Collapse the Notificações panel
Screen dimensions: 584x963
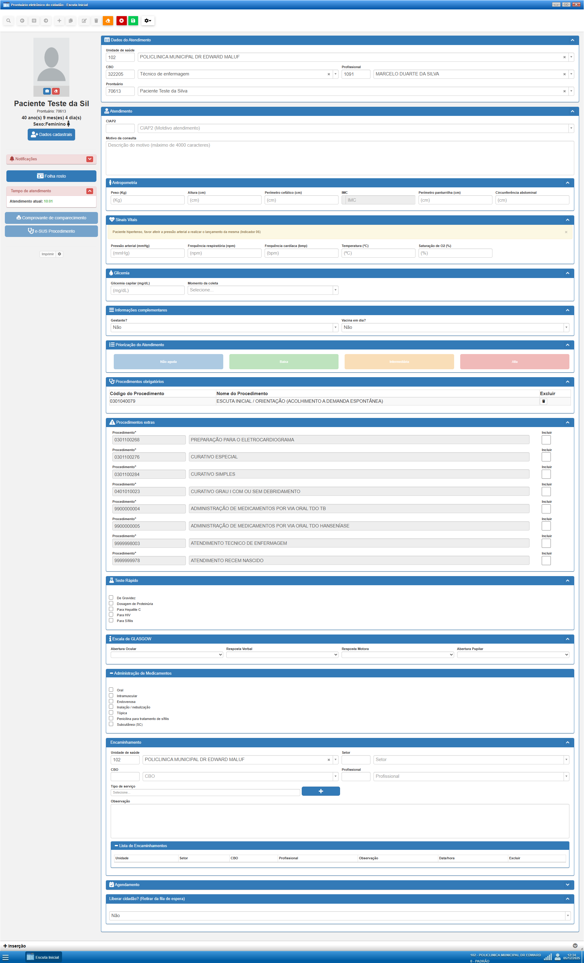click(89, 159)
